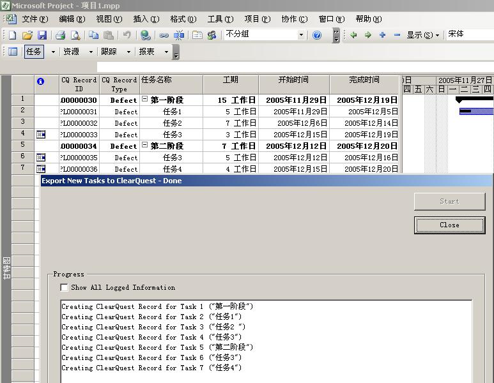The height and width of the screenshot is (383, 494).
Task: Open Project Guide toolbar options chevron
Action: [176, 52]
